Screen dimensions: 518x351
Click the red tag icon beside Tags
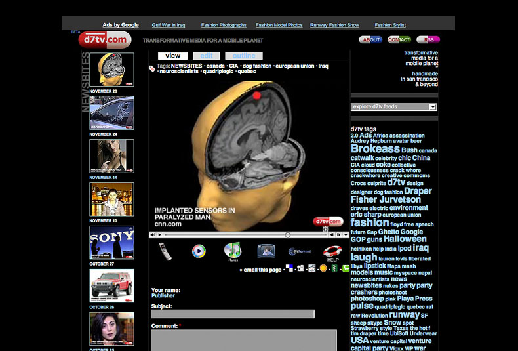[152, 68]
